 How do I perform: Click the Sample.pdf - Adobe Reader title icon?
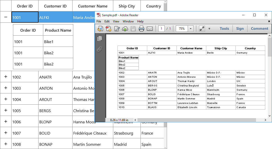click(x=99, y=15)
